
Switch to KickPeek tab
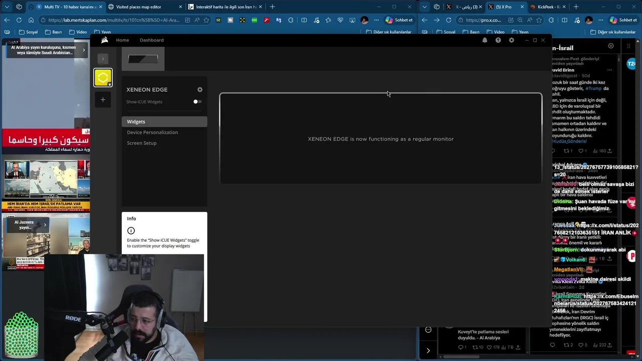(x=548, y=7)
